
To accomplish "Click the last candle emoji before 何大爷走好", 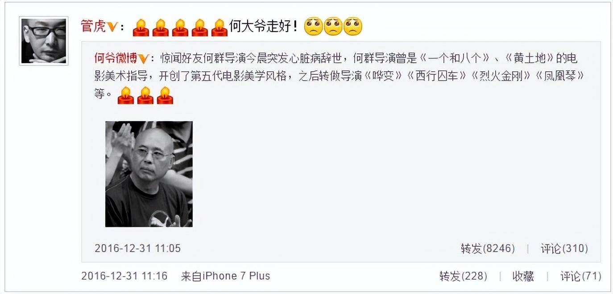I will point(219,27).
